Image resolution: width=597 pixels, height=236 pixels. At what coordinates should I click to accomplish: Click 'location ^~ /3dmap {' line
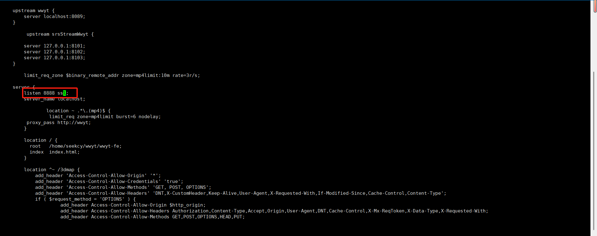[52, 170]
